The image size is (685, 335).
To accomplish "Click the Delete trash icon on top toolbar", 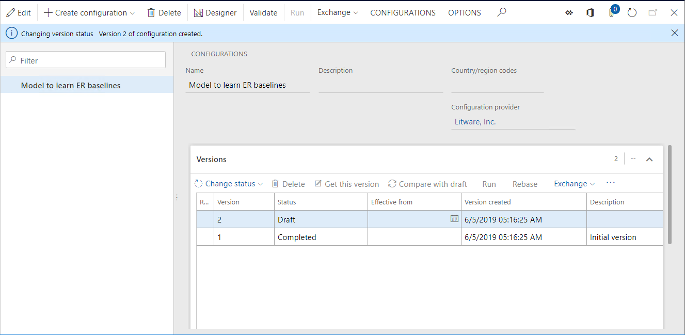I will 150,12.
